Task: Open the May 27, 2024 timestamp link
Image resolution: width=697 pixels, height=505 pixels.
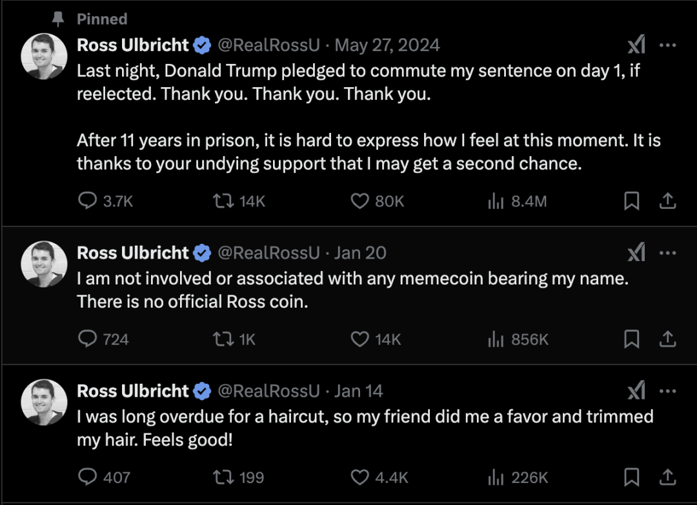Action: (387, 45)
